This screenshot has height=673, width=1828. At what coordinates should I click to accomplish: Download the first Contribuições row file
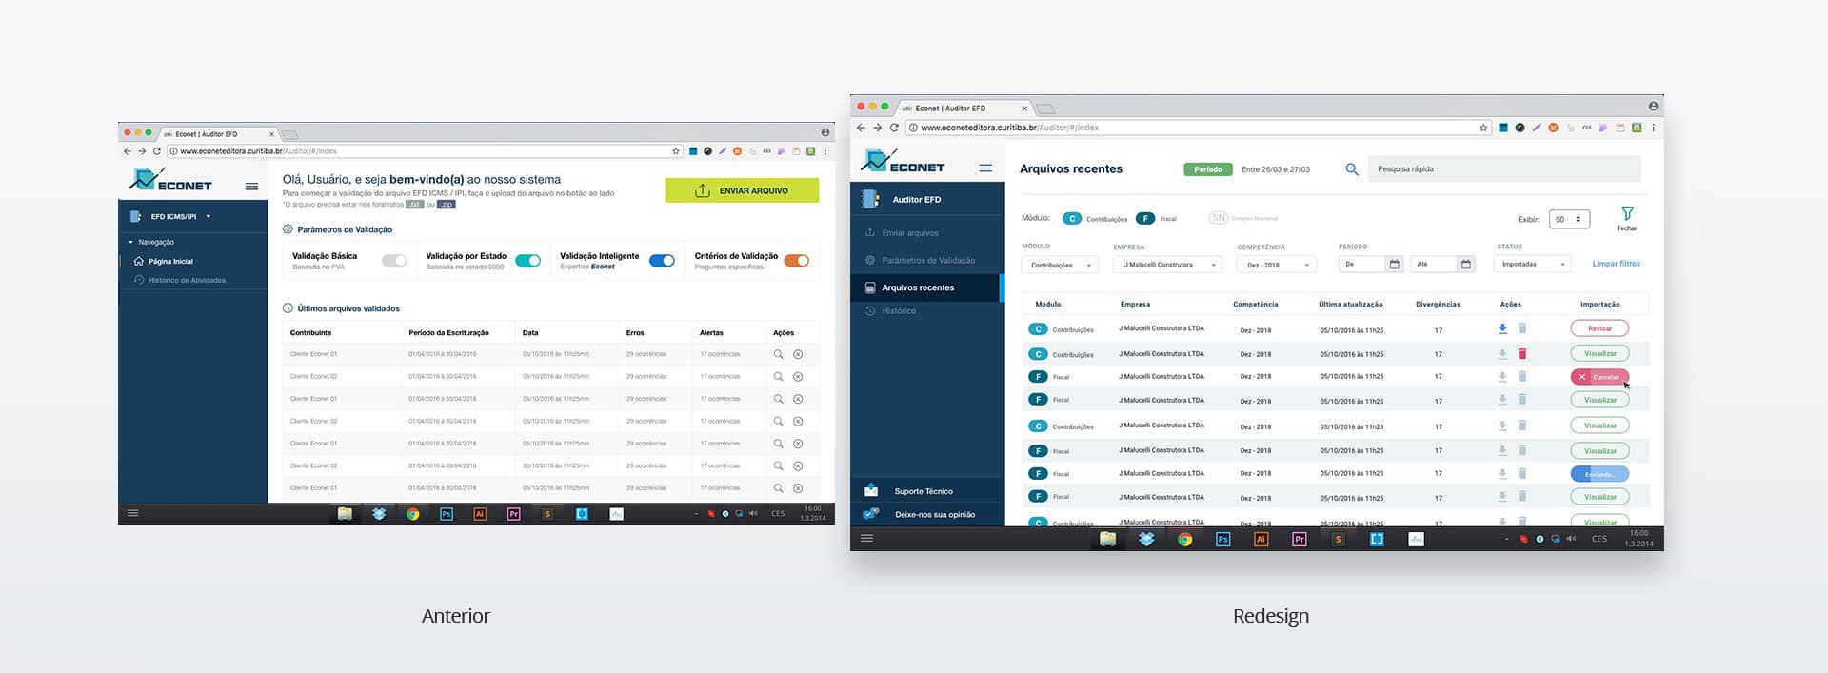[x=1502, y=328]
